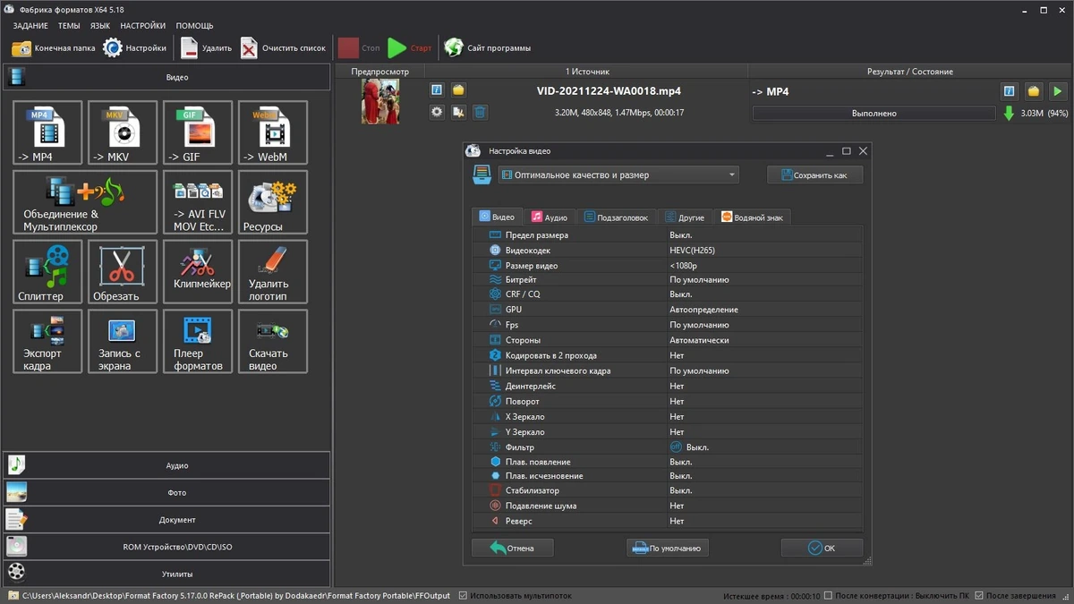Confirm settings with the OK button
This screenshot has width=1074, height=604.
[822, 548]
